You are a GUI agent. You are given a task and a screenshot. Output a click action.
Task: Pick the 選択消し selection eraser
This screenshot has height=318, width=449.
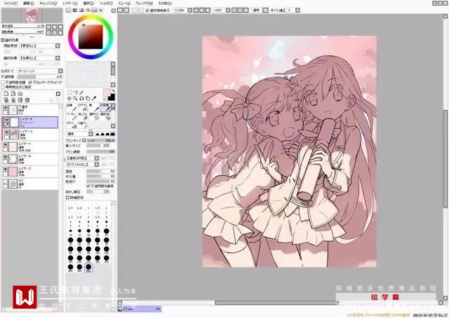[x=105, y=116]
